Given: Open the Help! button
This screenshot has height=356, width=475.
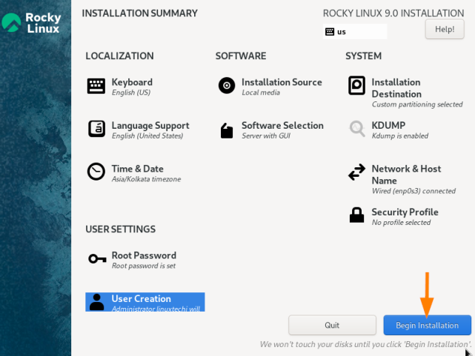Looking at the screenshot, I should 445,30.
